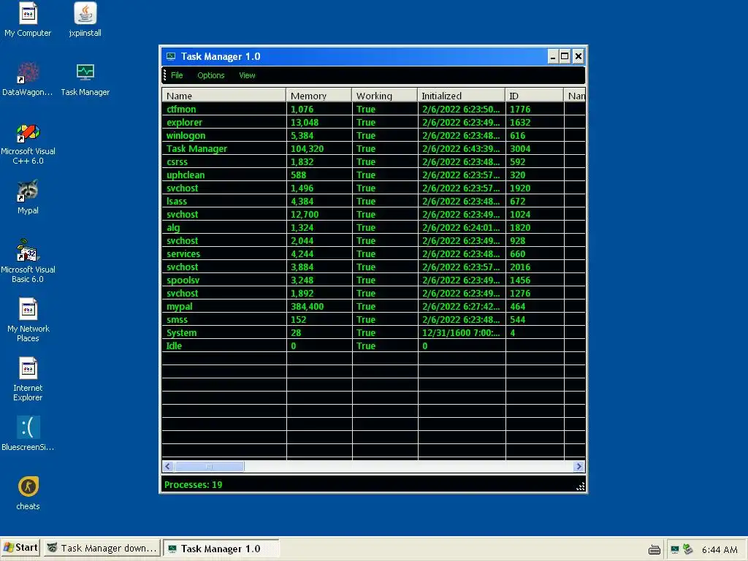Click the monitor tray icon

[674, 549]
